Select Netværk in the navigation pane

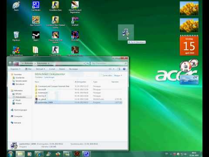coord(16,123)
